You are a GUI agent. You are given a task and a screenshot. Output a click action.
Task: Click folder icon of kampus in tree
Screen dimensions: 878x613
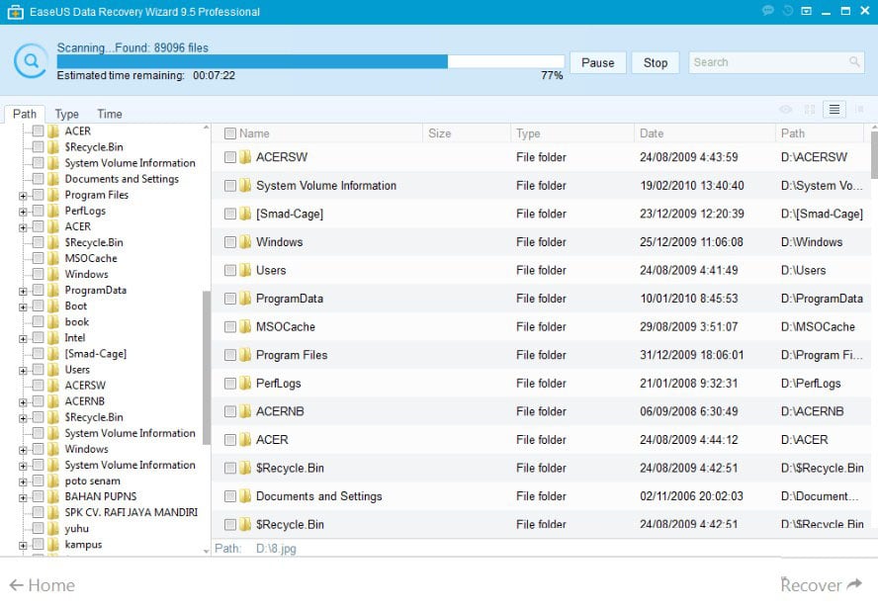pyautogui.click(x=53, y=544)
